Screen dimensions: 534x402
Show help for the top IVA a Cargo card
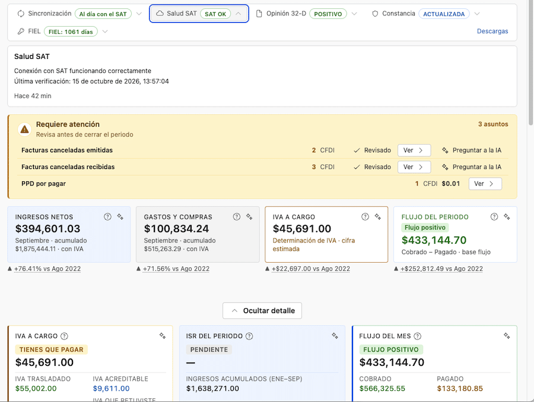click(x=365, y=217)
